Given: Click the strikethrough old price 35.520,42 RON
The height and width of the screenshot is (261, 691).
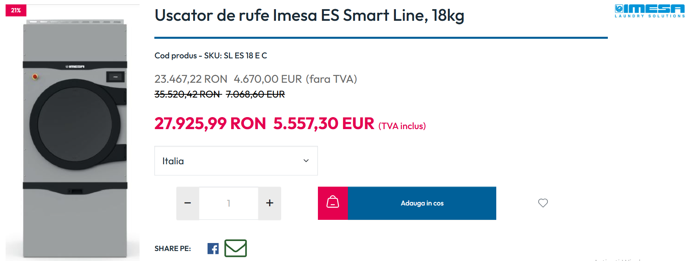Looking at the screenshot, I should pyautogui.click(x=188, y=94).
